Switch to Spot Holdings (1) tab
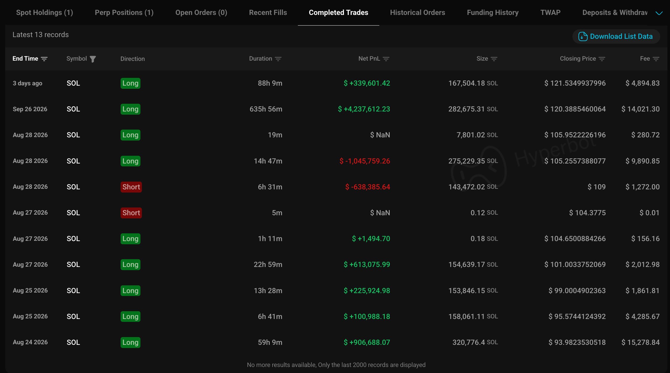Image resolution: width=670 pixels, height=373 pixels. point(45,13)
